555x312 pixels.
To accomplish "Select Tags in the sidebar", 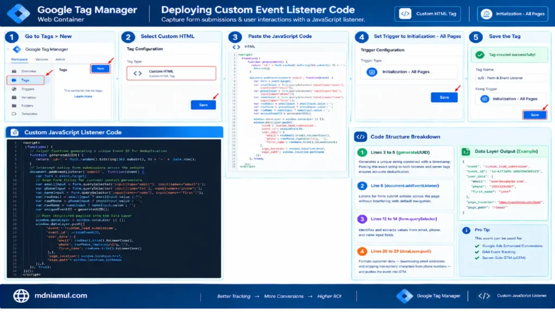I will pyautogui.click(x=25, y=80).
